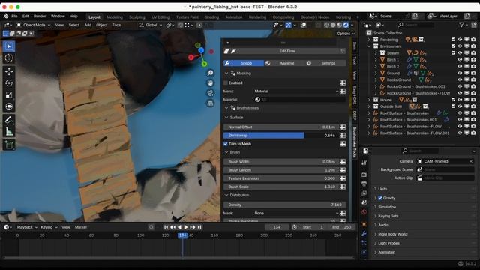Select the Select Box tool
The image size is (480, 270).
[x=9, y=46]
